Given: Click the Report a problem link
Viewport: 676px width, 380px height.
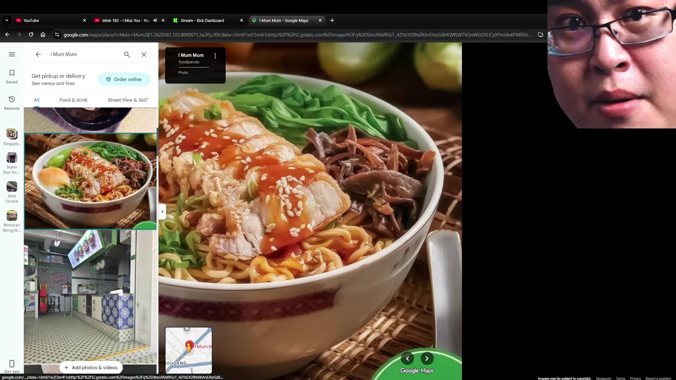Looking at the screenshot, I should (658, 378).
